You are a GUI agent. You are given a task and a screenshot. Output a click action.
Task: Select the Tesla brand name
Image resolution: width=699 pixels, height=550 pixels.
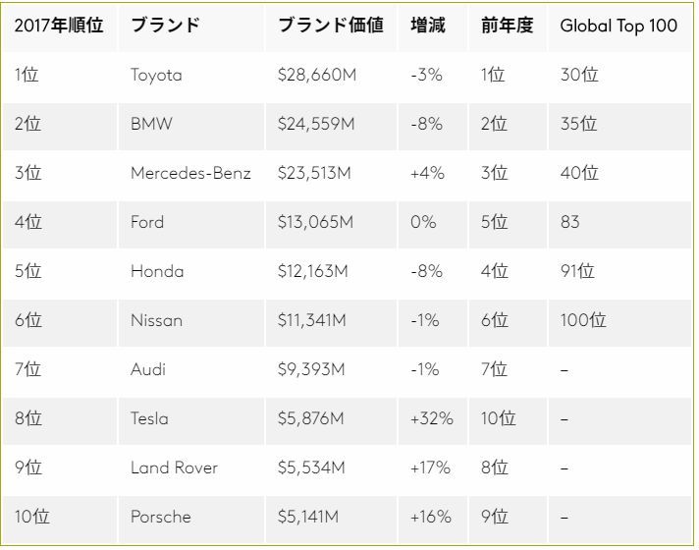pyautogui.click(x=149, y=419)
